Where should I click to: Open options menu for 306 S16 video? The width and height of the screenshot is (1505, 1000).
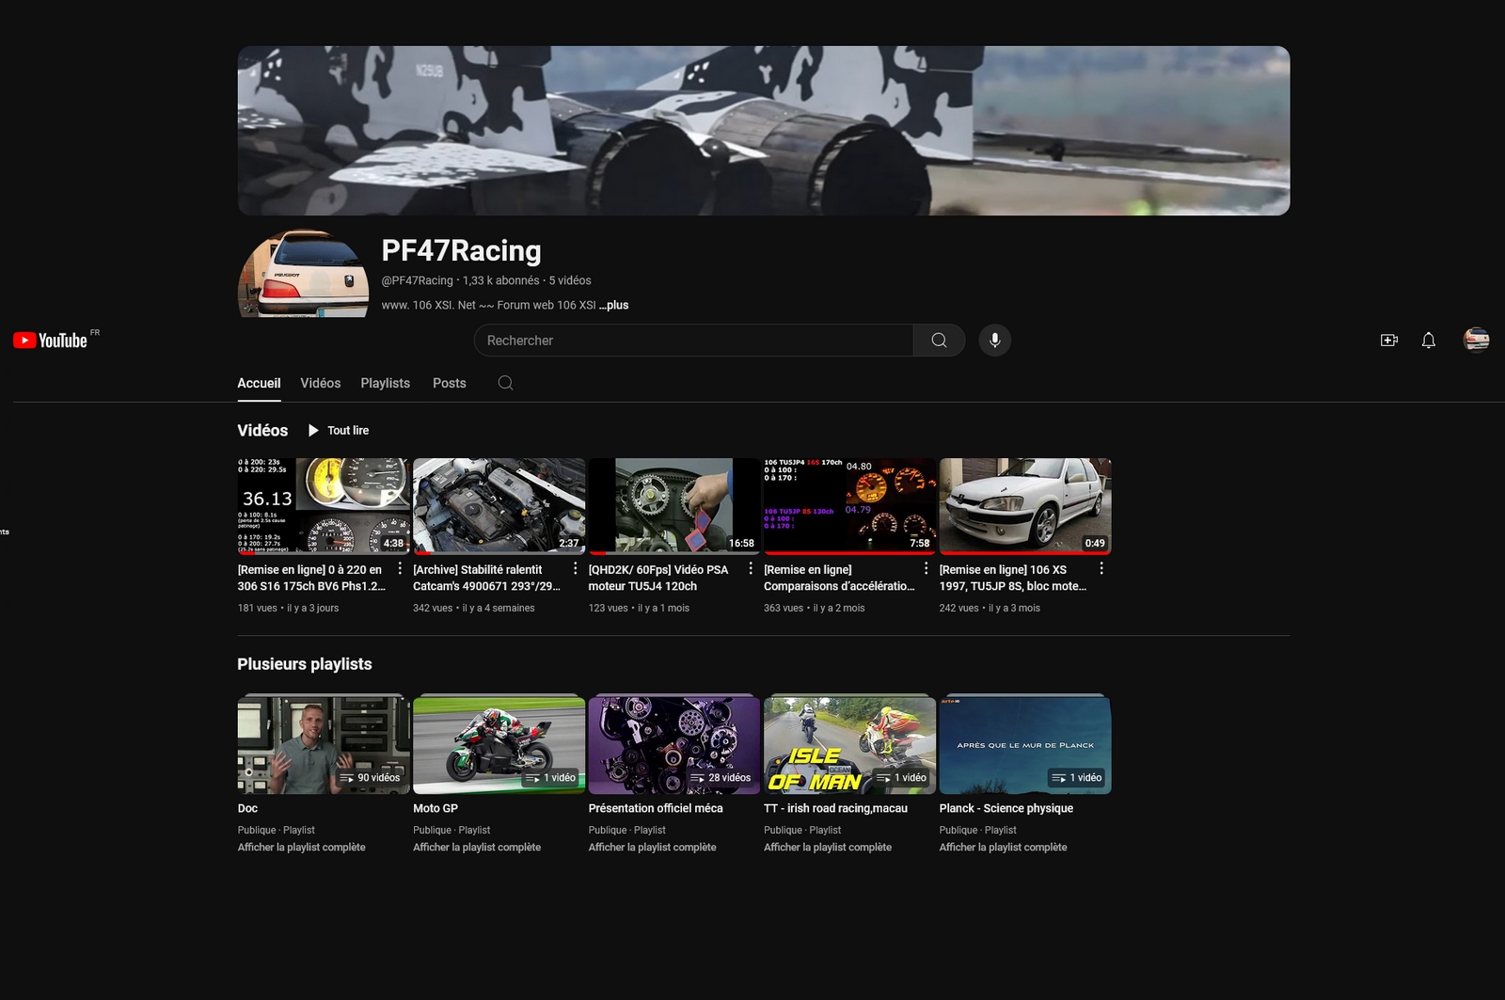[400, 569]
